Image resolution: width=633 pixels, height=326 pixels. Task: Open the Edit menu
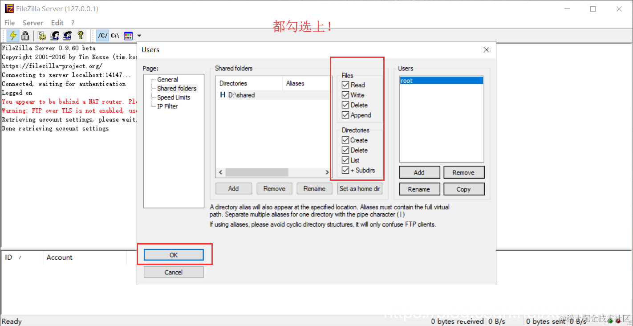[57, 23]
